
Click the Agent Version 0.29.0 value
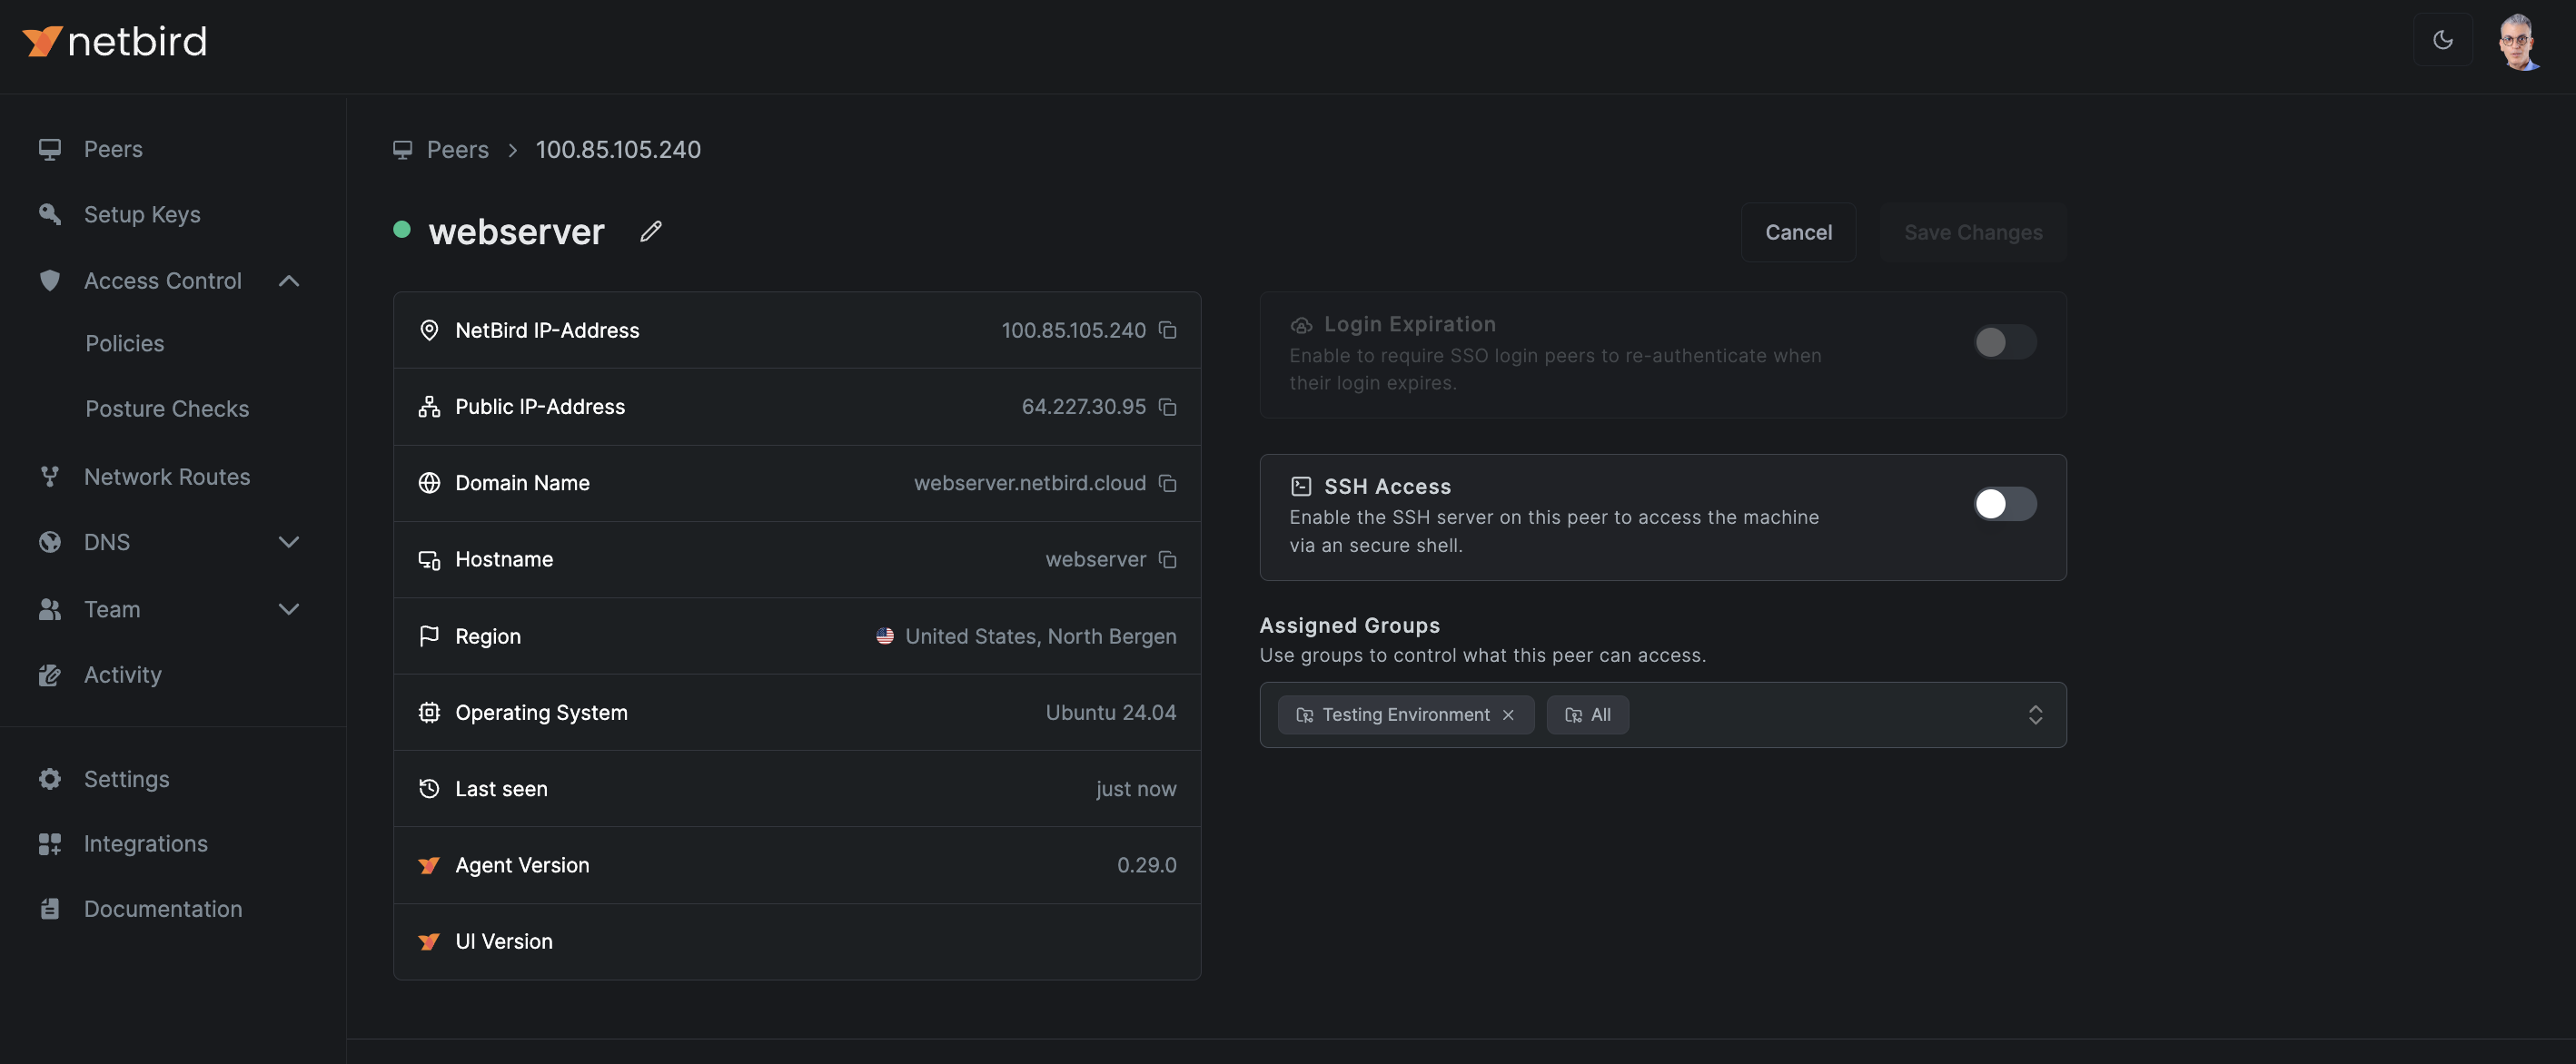pyautogui.click(x=1146, y=865)
